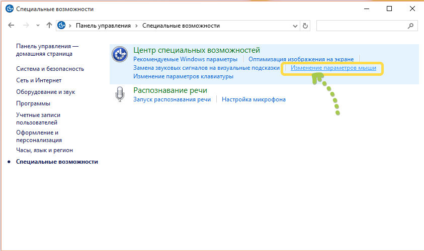
Task: Click the forward navigation arrow
Action: pos(26,25)
